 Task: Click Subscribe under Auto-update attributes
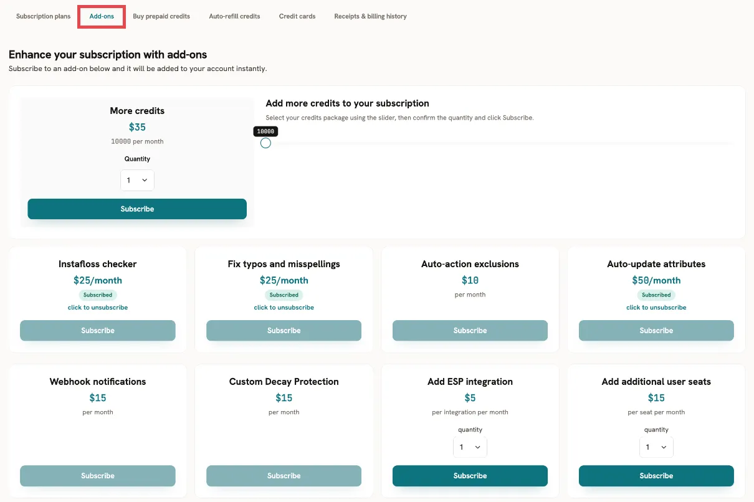click(x=656, y=331)
